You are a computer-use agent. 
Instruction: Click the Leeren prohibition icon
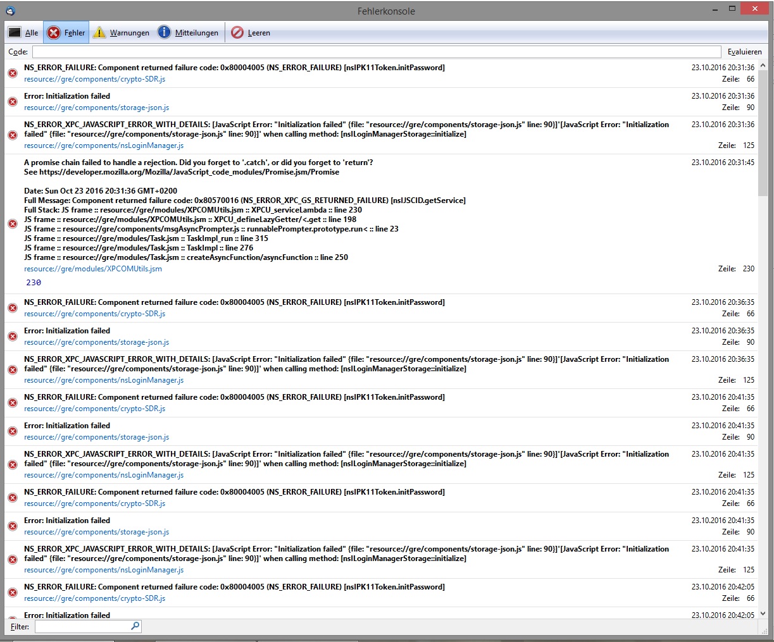[x=237, y=33]
